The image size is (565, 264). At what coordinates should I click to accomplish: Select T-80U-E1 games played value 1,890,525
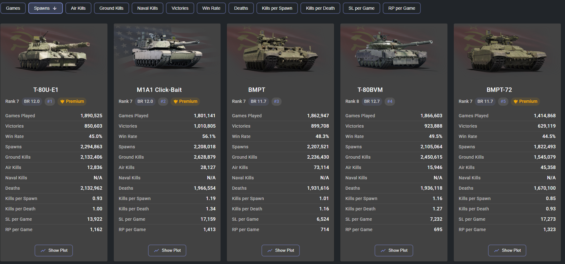(91, 116)
